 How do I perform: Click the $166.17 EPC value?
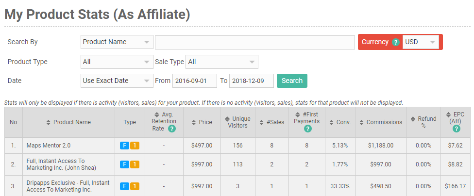click(455, 186)
